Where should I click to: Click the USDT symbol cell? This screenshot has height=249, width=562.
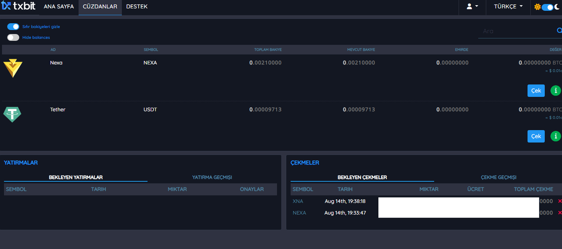(x=150, y=110)
